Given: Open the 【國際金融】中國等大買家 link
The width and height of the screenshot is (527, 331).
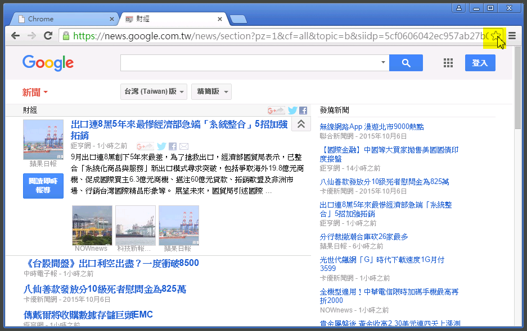Looking at the screenshot, I should click(x=389, y=154).
